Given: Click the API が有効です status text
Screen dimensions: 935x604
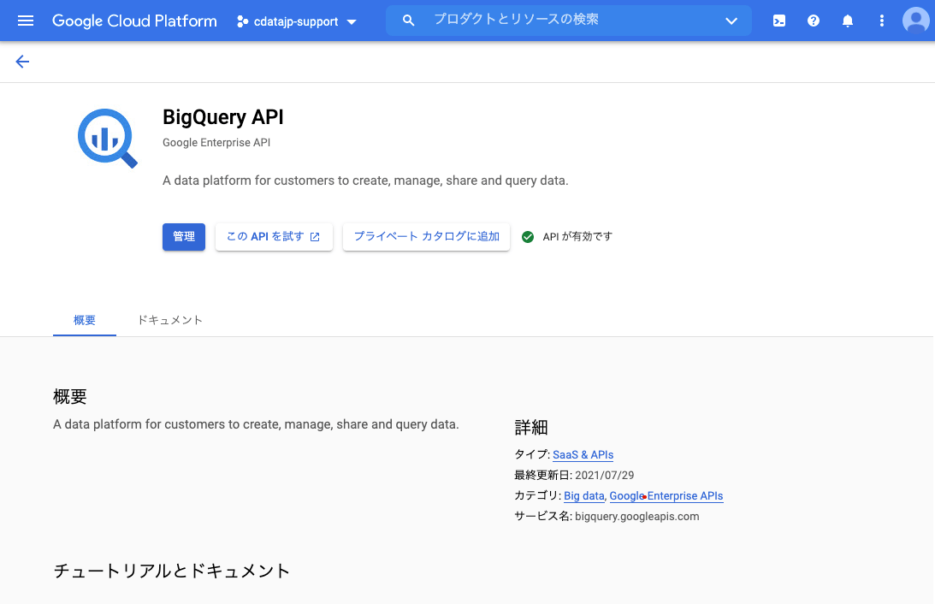Looking at the screenshot, I should 577,237.
